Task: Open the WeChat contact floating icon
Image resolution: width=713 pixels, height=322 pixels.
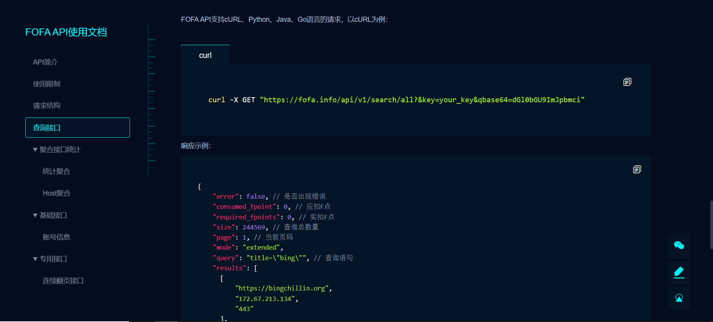Action: 679,245
